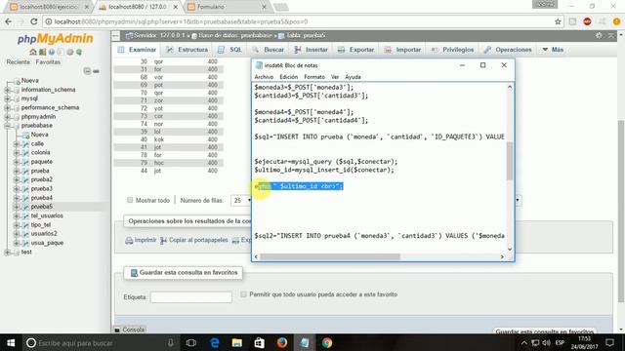Click Task View icon on taskbar
The image size is (625, 351).
click(x=191, y=342)
